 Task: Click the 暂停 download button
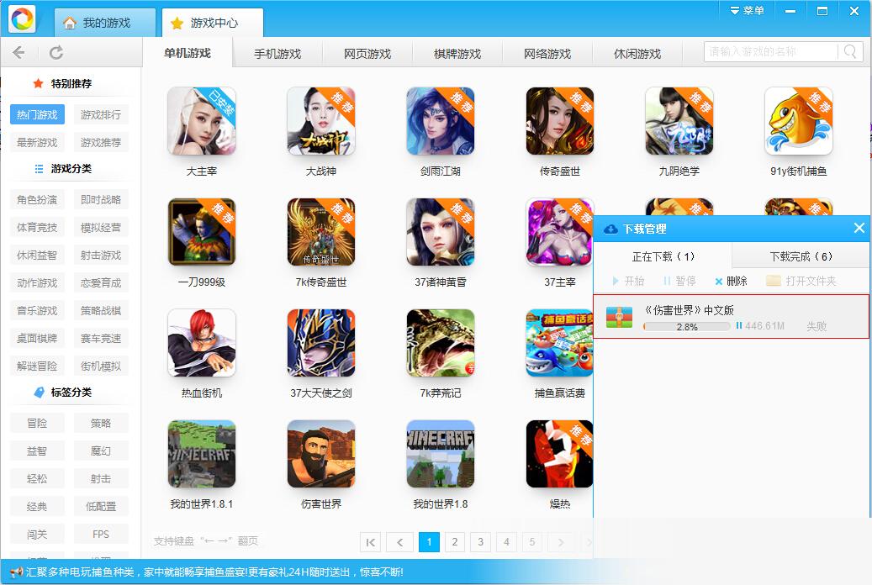(x=679, y=281)
